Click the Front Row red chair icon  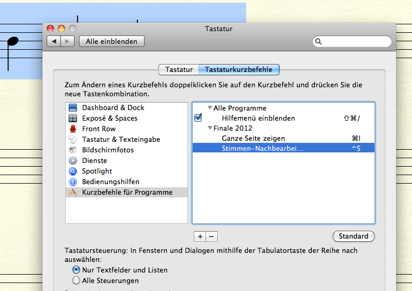click(73, 129)
